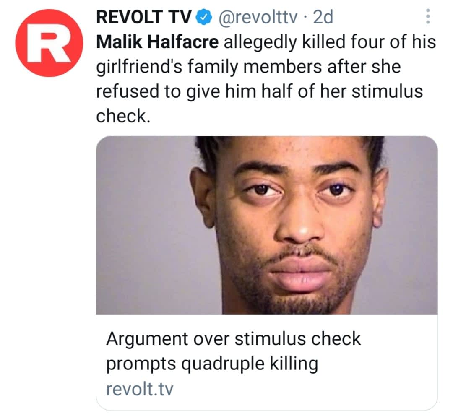Click the word 'stimulus' in the tweet body

coord(388,91)
